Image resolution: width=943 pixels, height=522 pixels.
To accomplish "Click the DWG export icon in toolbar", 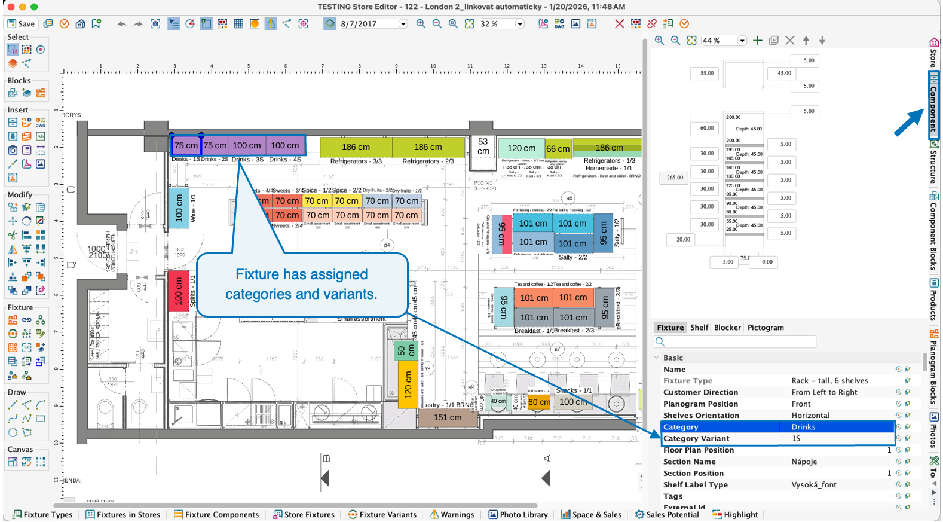I will 559,24.
